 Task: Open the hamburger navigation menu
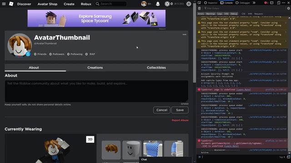click(4, 4)
